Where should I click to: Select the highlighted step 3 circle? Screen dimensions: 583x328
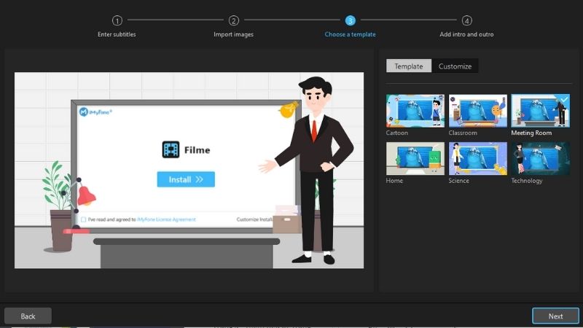coord(350,20)
